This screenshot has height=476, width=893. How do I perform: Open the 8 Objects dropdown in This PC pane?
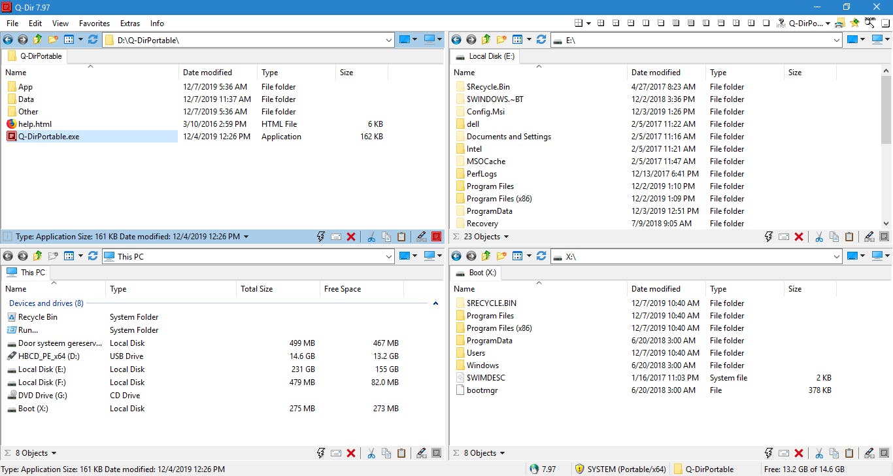pyautogui.click(x=54, y=453)
